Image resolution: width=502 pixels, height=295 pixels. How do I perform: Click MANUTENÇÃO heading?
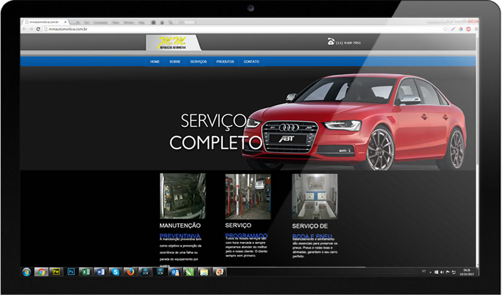point(180,225)
